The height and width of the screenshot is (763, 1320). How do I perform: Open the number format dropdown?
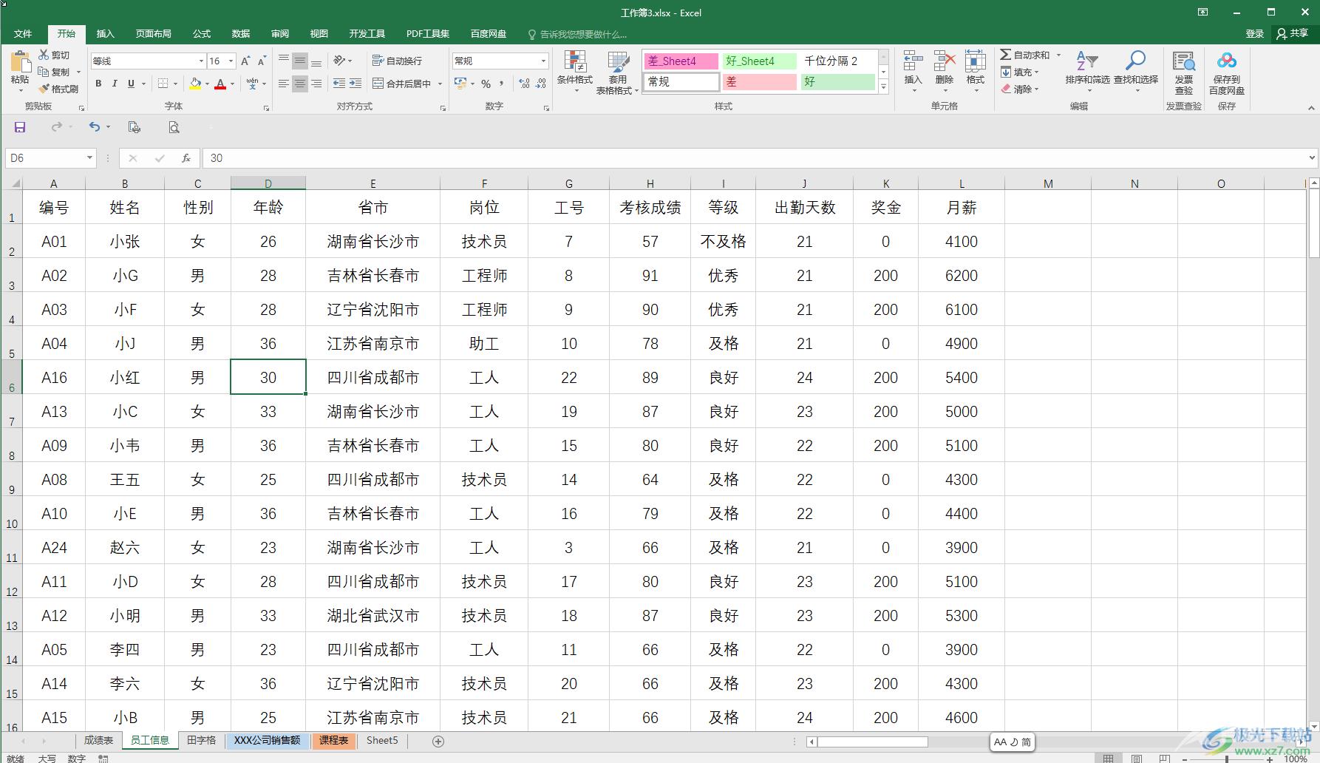[x=543, y=61]
